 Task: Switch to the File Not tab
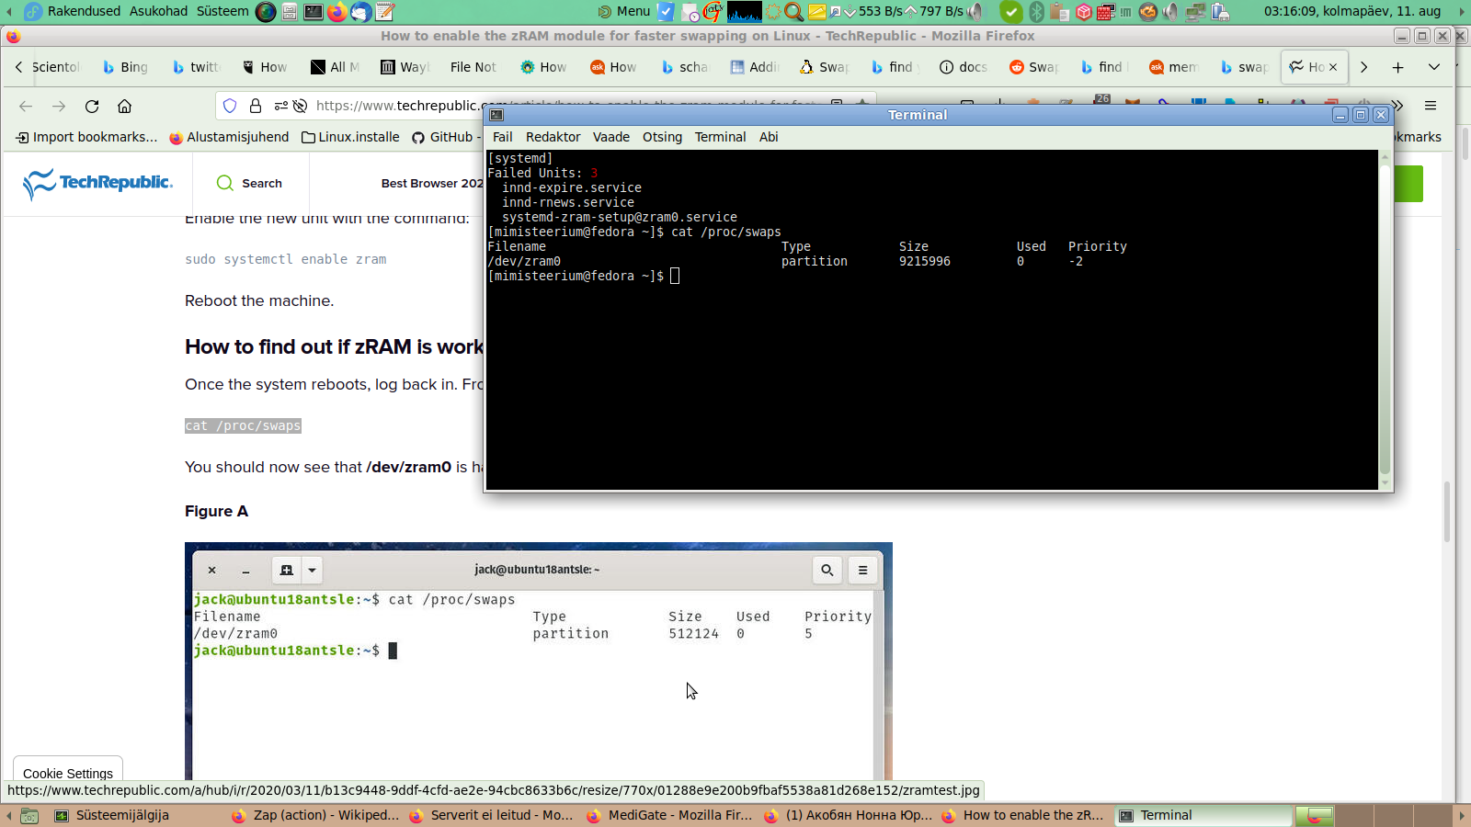pyautogui.click(x=473, y=67)
